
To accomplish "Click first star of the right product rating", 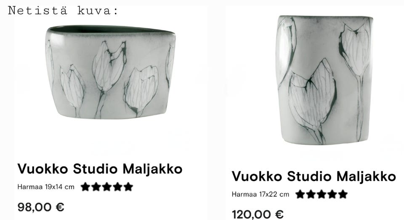I will coord(300,194).
